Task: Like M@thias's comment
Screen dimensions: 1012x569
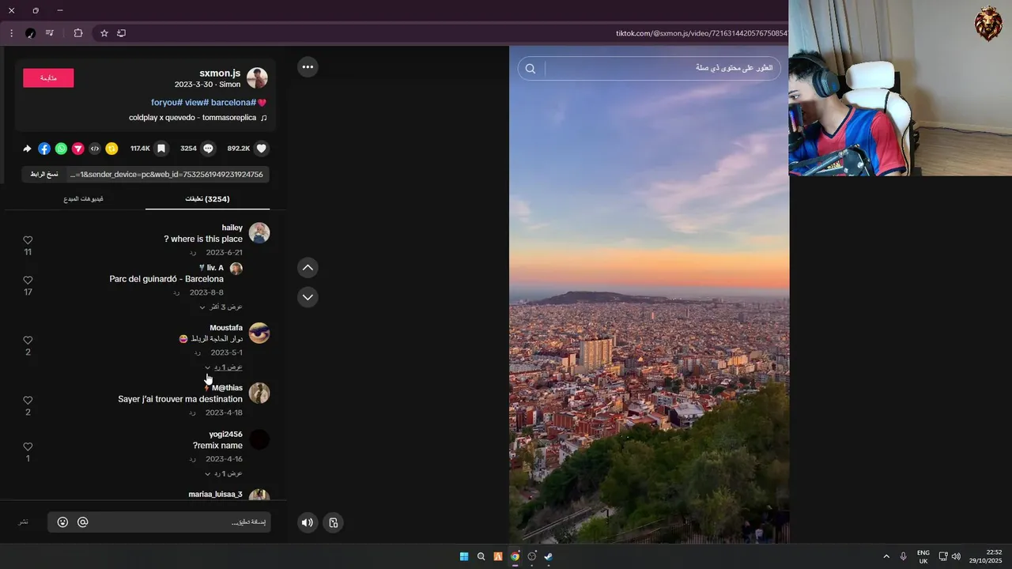Action: tap(28, 400)
